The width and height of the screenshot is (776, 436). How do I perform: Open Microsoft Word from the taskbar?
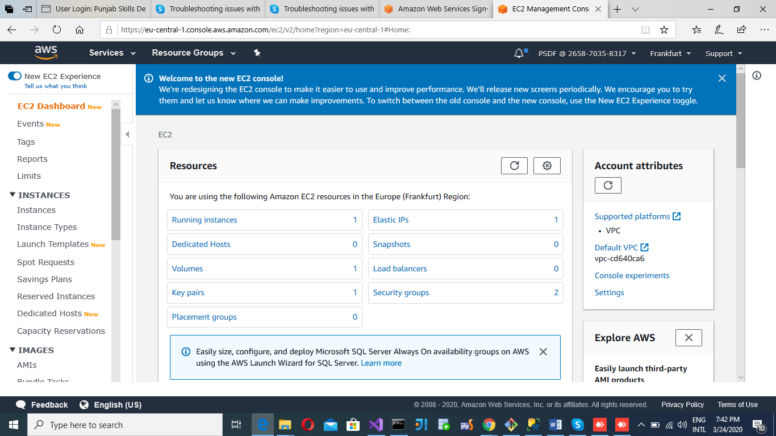coord(556,425)
